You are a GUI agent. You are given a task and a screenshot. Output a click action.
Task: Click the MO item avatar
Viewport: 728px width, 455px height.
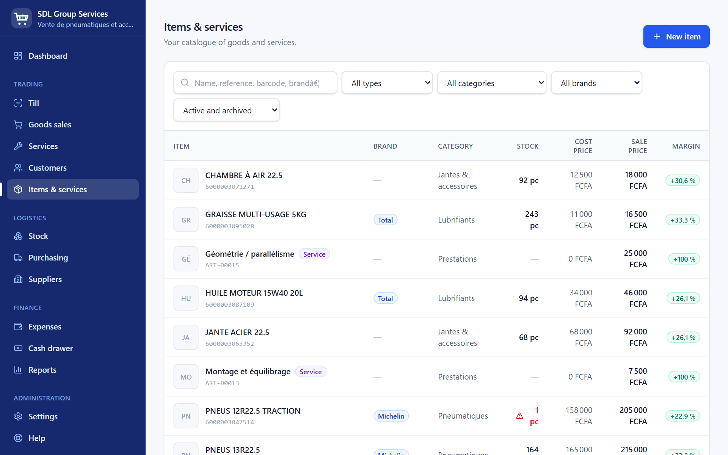(x=186, y=377)
